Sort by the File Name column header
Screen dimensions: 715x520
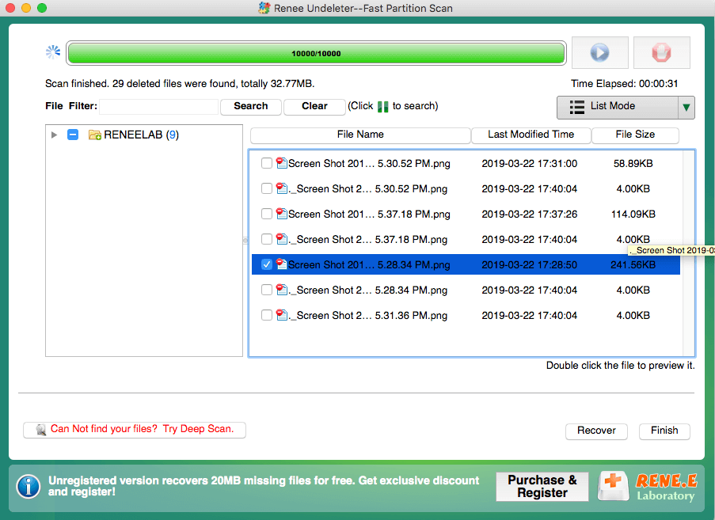[x=360, y=135]
